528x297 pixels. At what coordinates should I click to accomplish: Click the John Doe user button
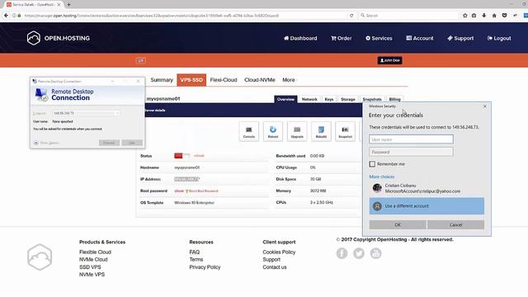389,60
